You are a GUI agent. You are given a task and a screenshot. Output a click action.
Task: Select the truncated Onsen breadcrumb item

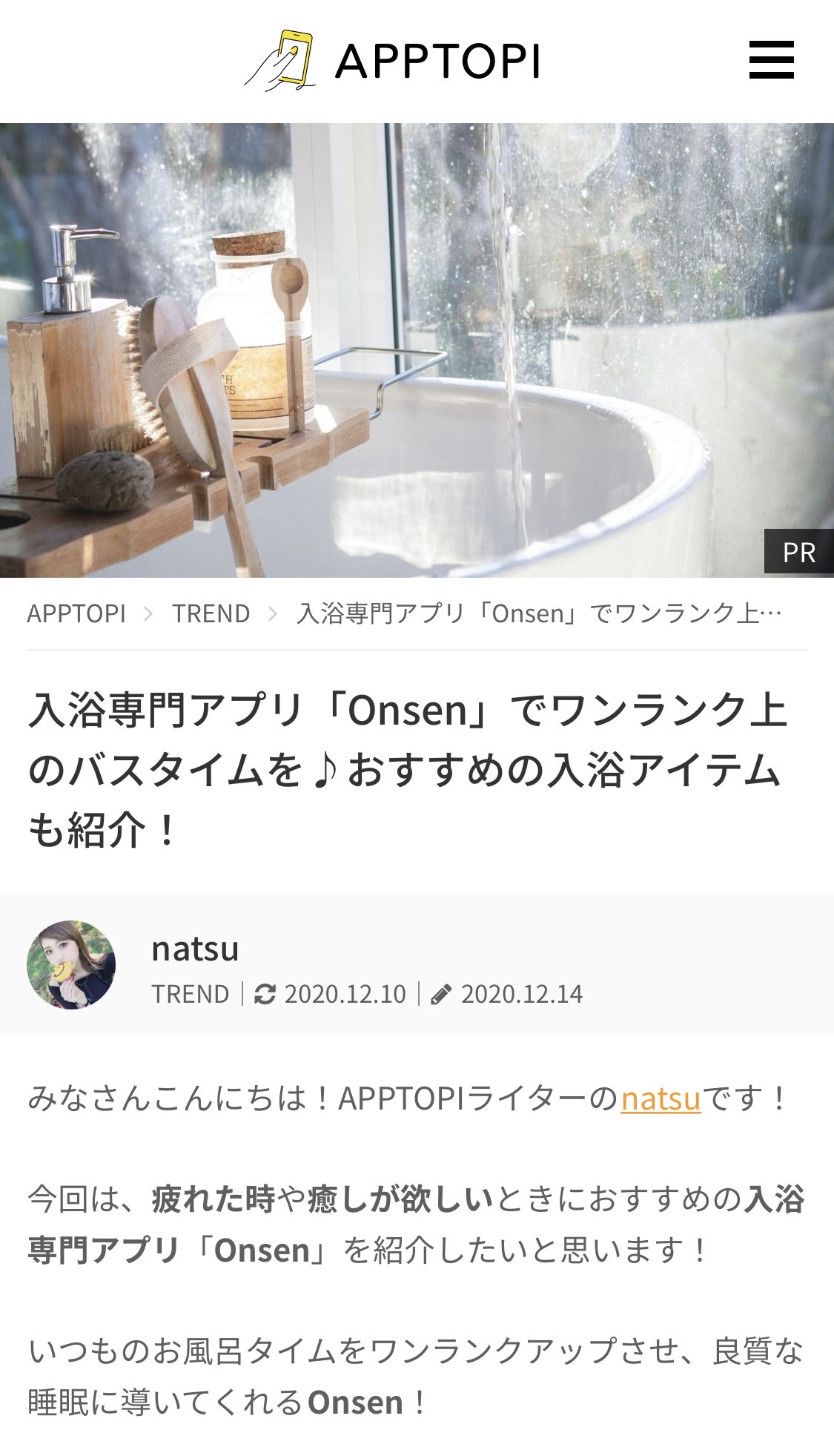tap(539, 614)
